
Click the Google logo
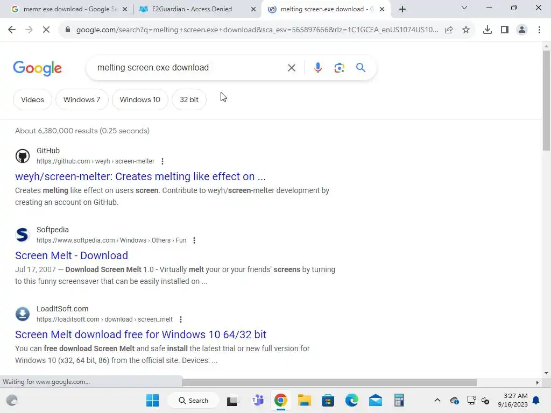click(x=37, y=68)
